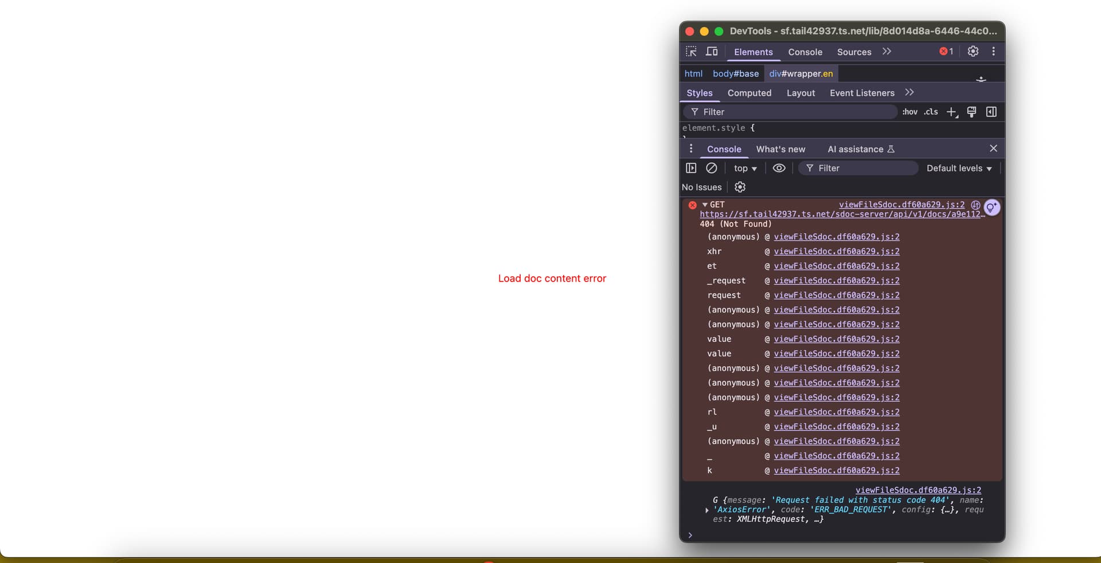1101x563 pixels.
Task: Open the failed sdoc-server request URL link
Action: (840, 214)
